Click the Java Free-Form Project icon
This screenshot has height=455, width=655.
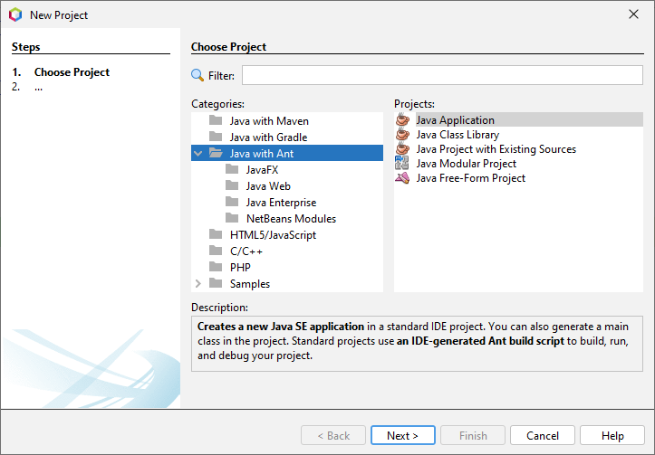402,178
